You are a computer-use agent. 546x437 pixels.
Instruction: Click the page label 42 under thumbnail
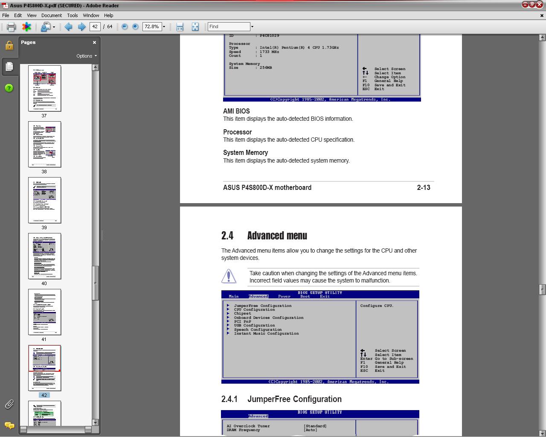[x=44, y=395]
